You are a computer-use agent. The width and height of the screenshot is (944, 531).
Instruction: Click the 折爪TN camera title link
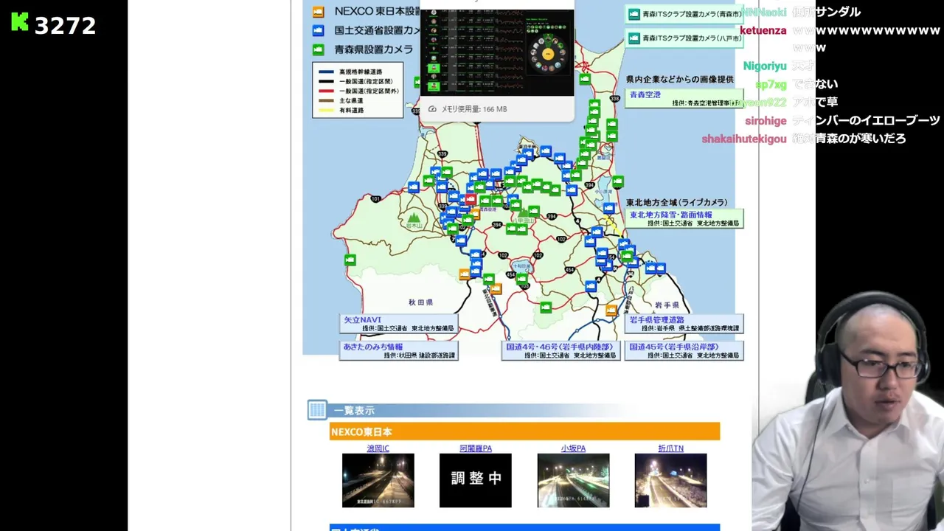click(670, 448)
